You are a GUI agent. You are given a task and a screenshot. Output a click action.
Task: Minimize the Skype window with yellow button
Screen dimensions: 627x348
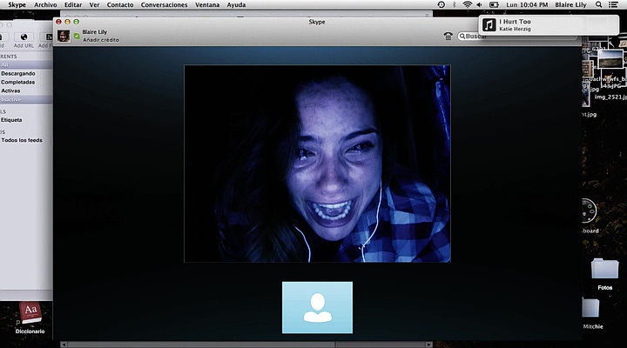(x=67, y=22)
